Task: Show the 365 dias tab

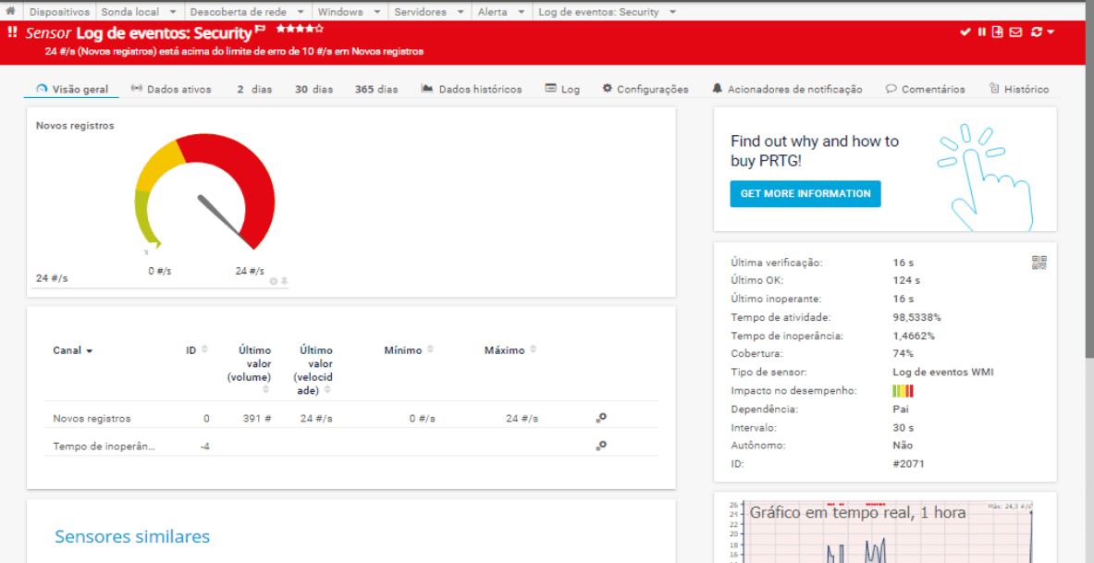Action: pyautogui.click(x=376, y=90)
